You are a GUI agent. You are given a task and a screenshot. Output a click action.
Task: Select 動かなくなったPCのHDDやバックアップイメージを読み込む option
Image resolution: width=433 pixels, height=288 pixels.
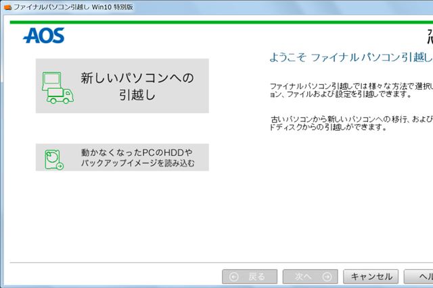122,157
